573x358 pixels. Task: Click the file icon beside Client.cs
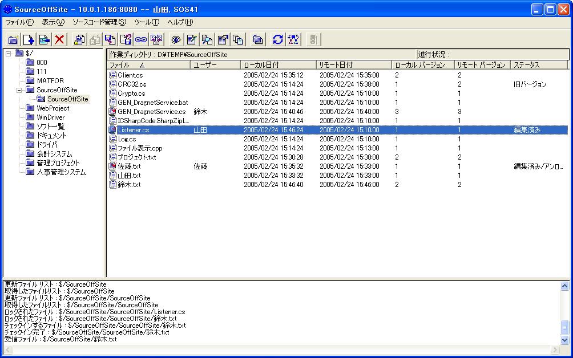(x=113, y=75)
